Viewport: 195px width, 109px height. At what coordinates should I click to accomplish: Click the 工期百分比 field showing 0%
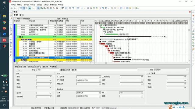tap(131, 77)
